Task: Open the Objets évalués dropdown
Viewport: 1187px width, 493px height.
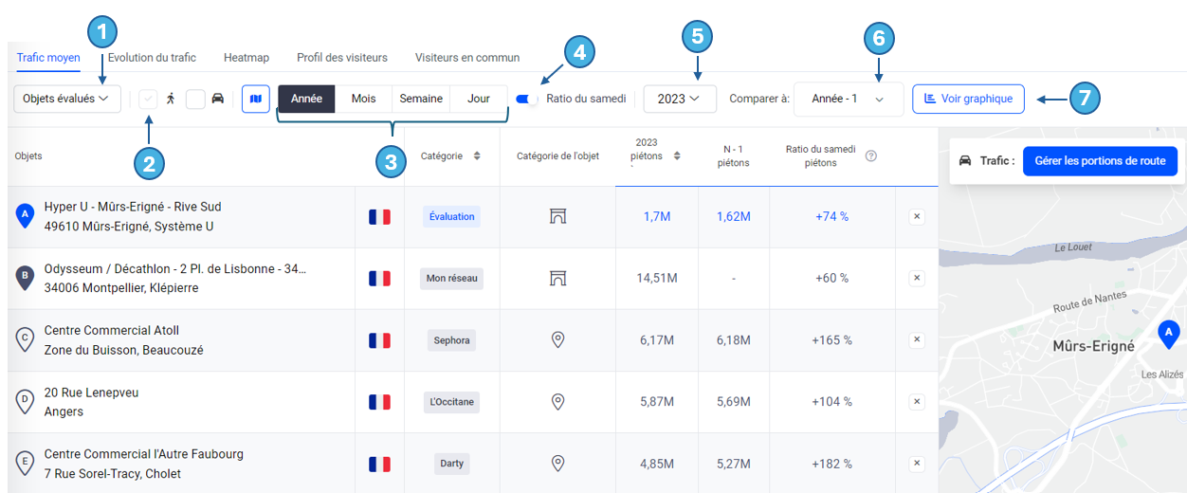Action: coord(66,99)
